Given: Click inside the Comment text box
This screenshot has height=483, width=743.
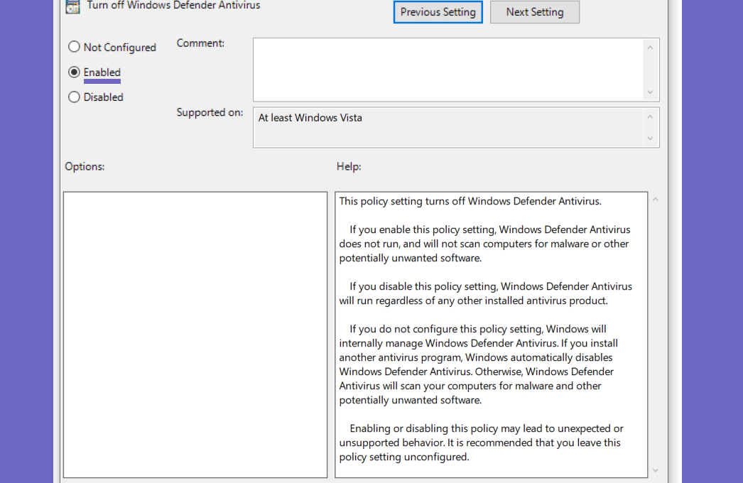Looking at the screenshot, I should pyautogui.click(x=448, y=70).
